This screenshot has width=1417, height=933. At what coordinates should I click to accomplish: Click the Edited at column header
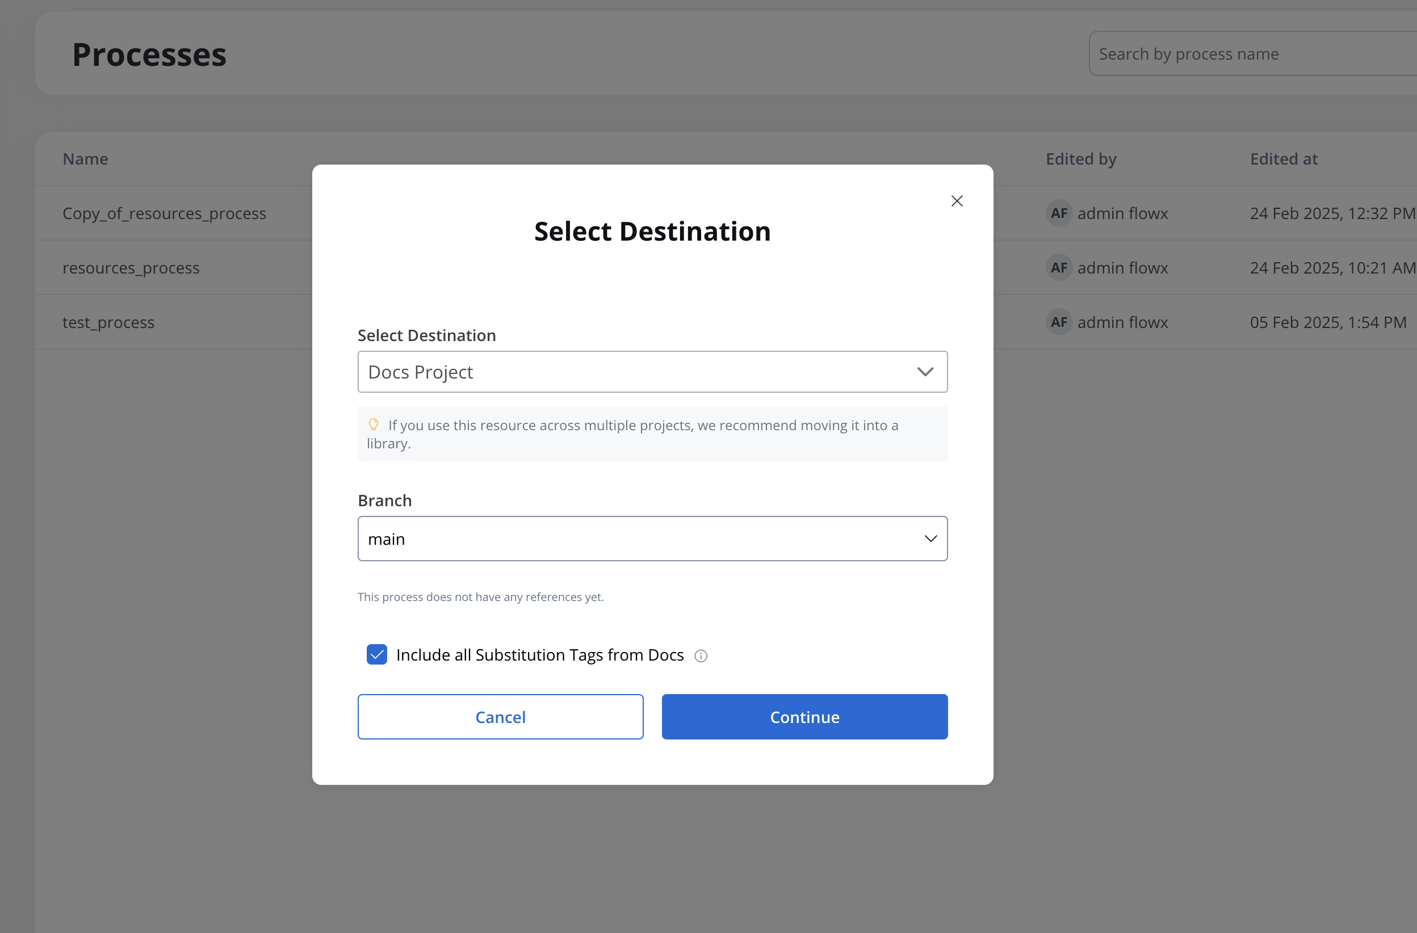[1284, 159]
